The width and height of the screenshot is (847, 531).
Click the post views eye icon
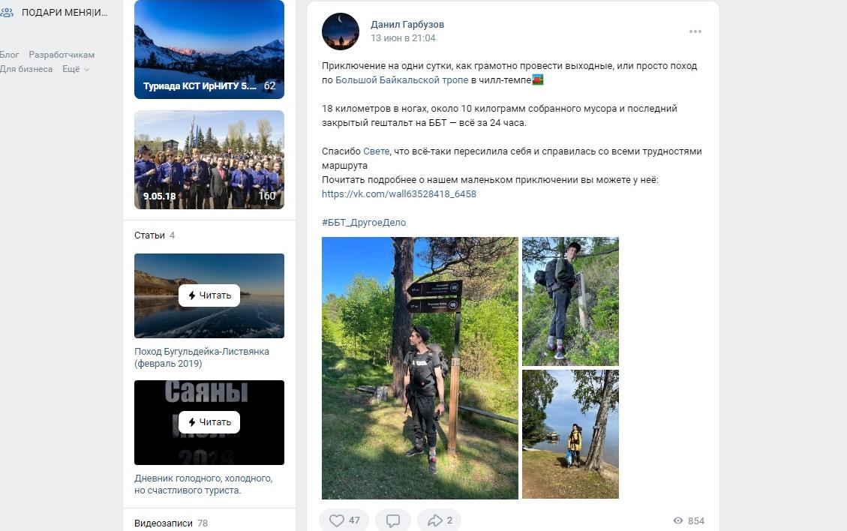678,520
